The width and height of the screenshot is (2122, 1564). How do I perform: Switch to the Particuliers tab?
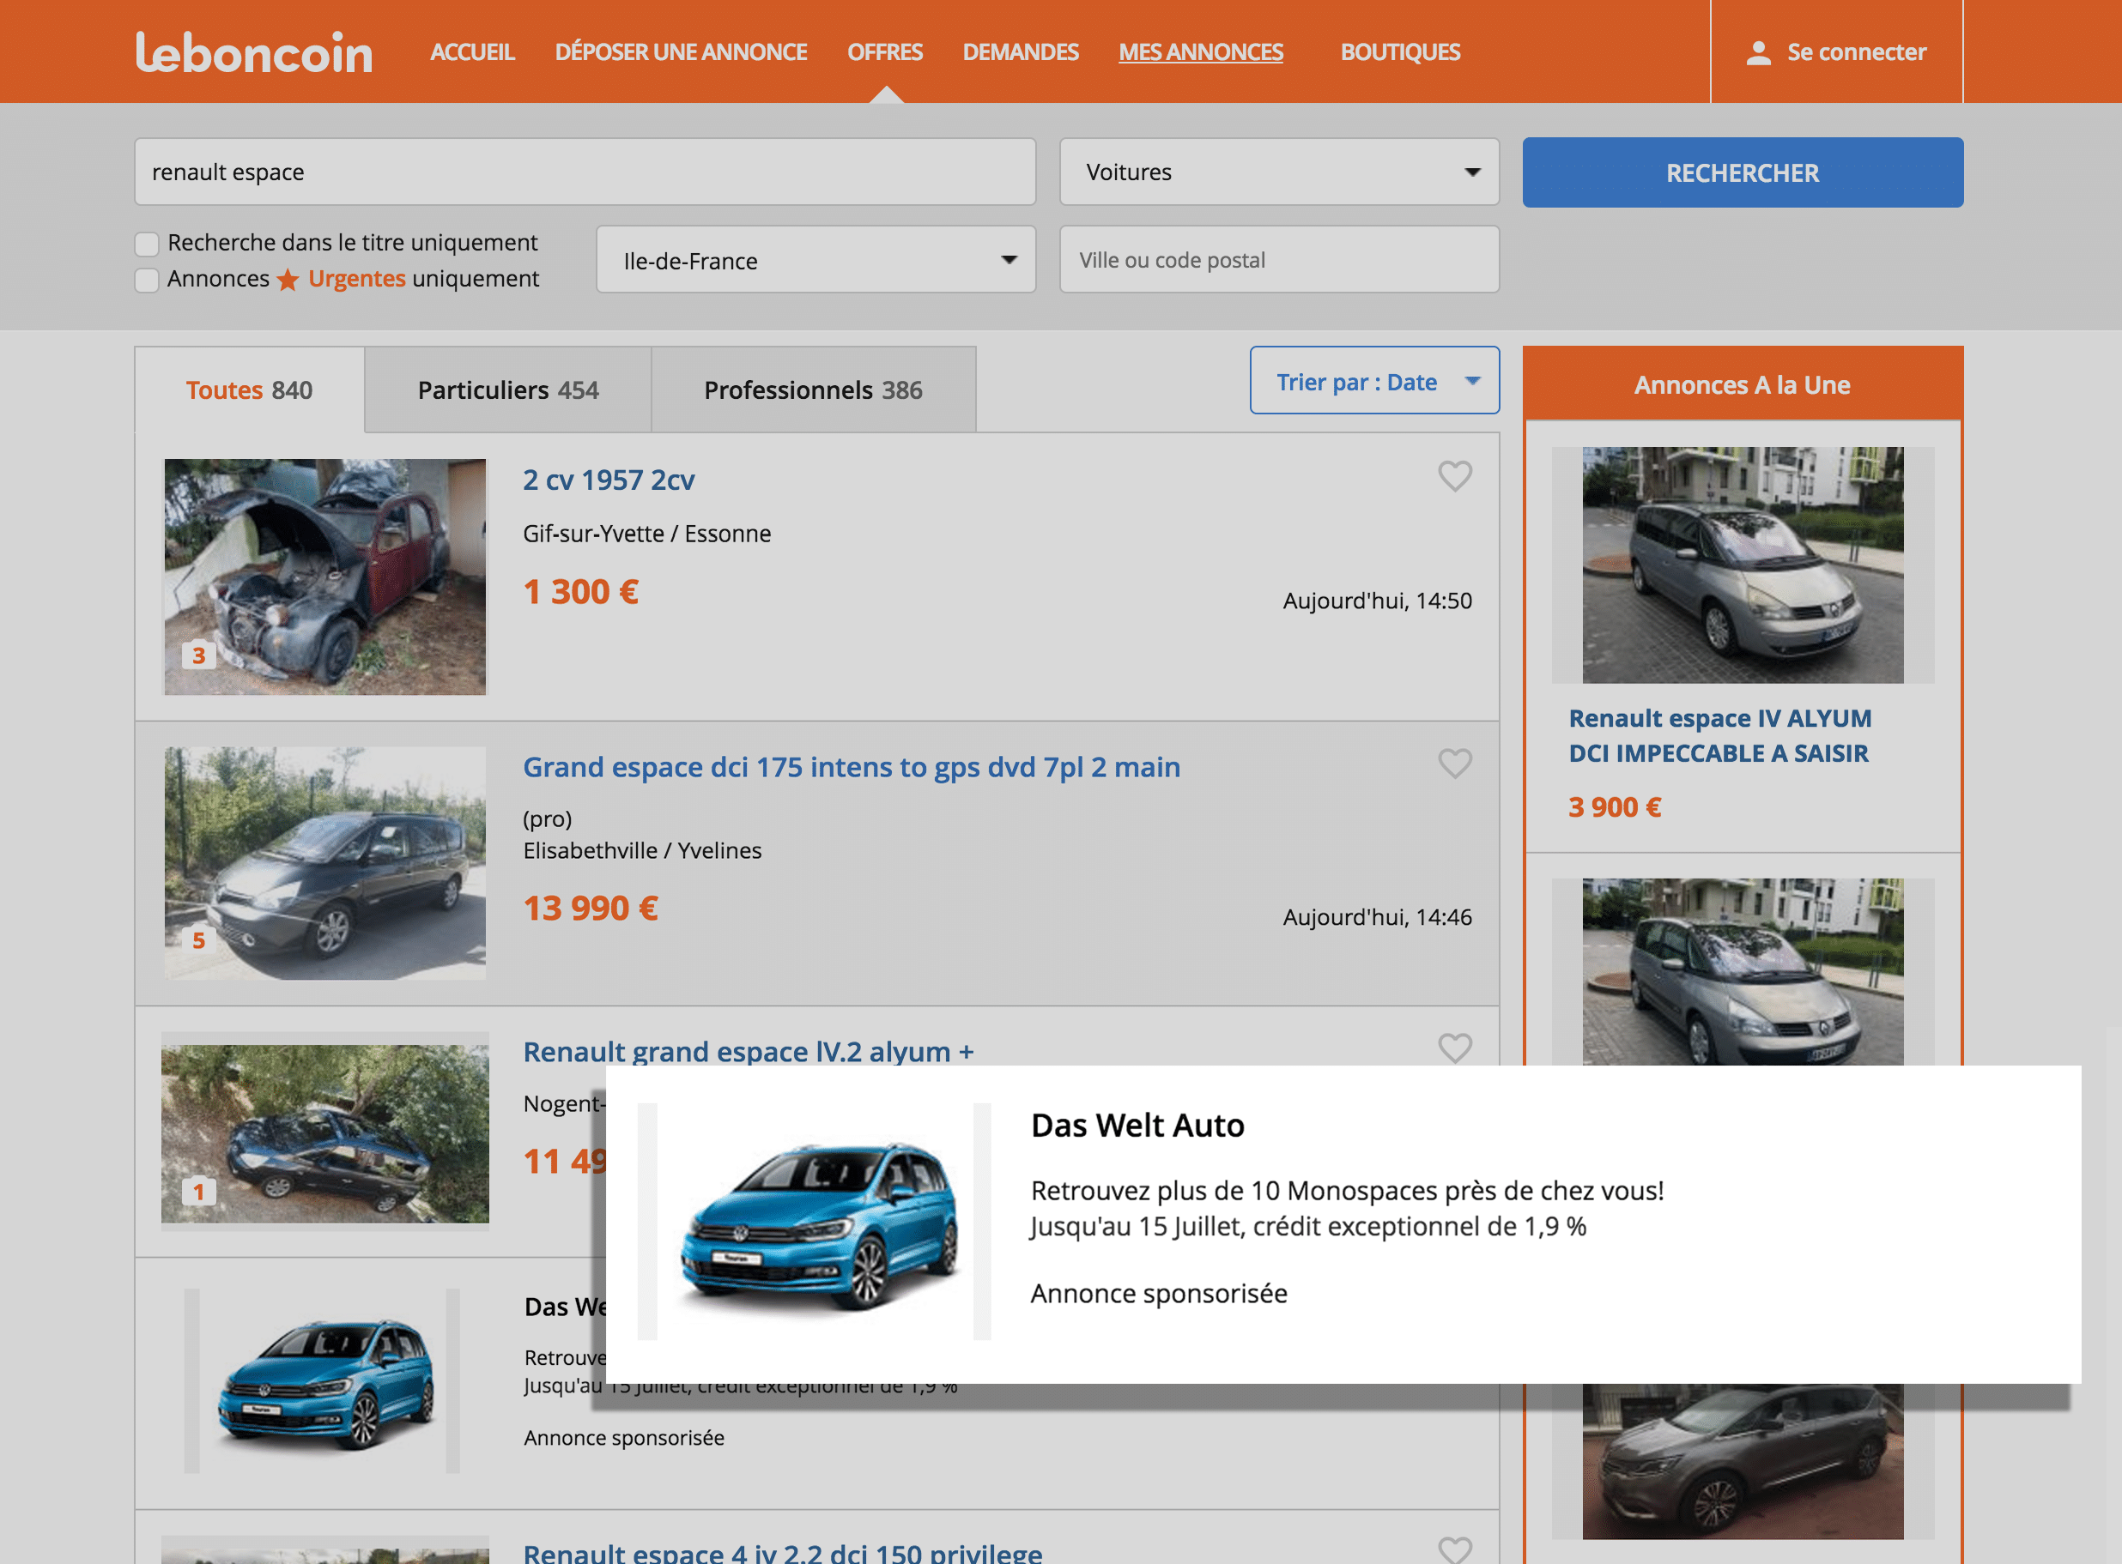[x=508, y=390]
